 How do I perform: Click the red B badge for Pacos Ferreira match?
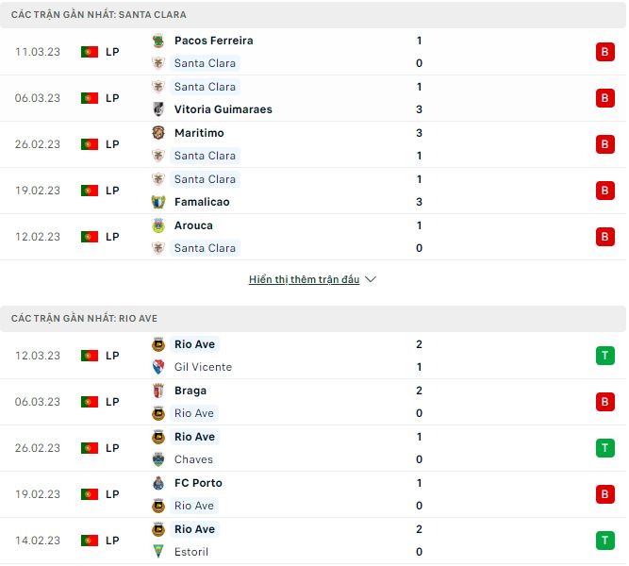coord(604,52)
